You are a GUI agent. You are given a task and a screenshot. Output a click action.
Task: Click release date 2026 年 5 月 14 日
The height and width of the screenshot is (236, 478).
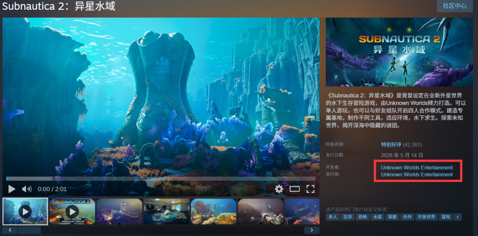tap(402, 155)
